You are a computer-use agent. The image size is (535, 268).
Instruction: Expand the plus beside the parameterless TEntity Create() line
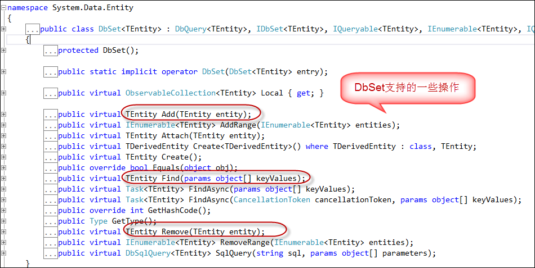point(4,157)
